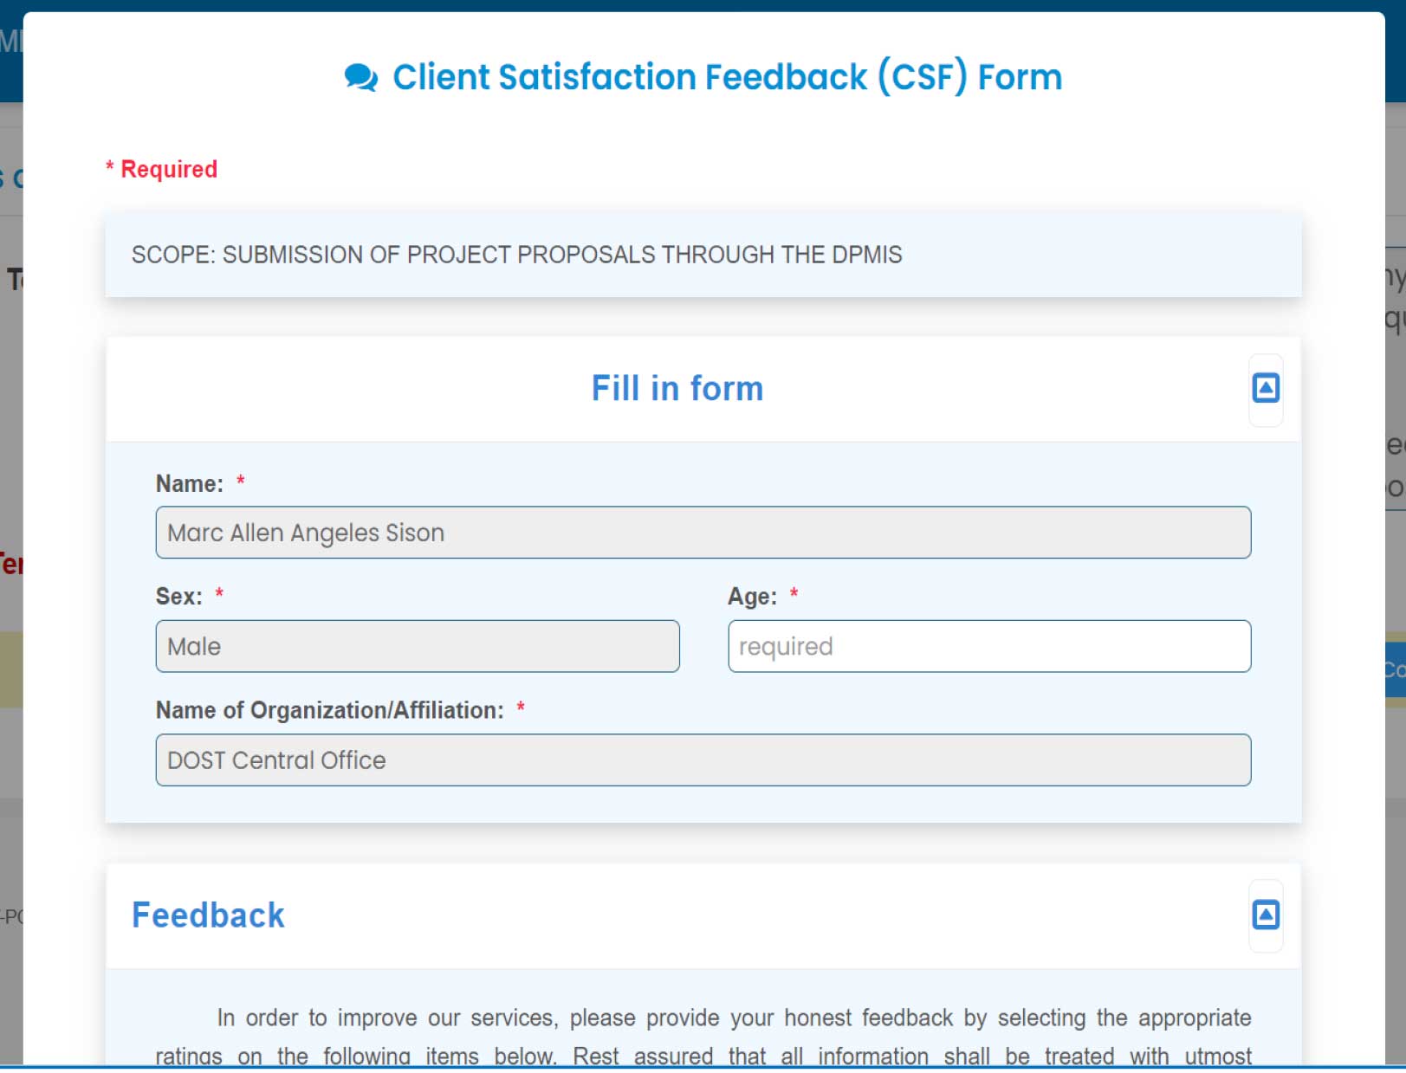This screenshot has width=1406, height=1073.
Task: Click the Age label
Action: pyautogui.click(x=751, y=597)
